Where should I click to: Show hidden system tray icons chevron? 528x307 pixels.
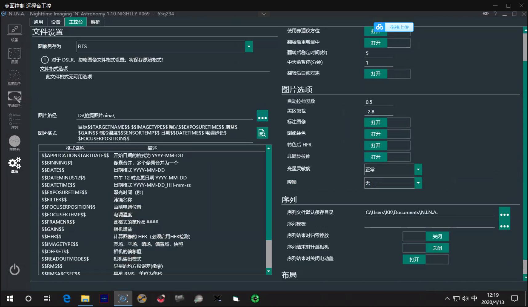[x=447, y=298]
